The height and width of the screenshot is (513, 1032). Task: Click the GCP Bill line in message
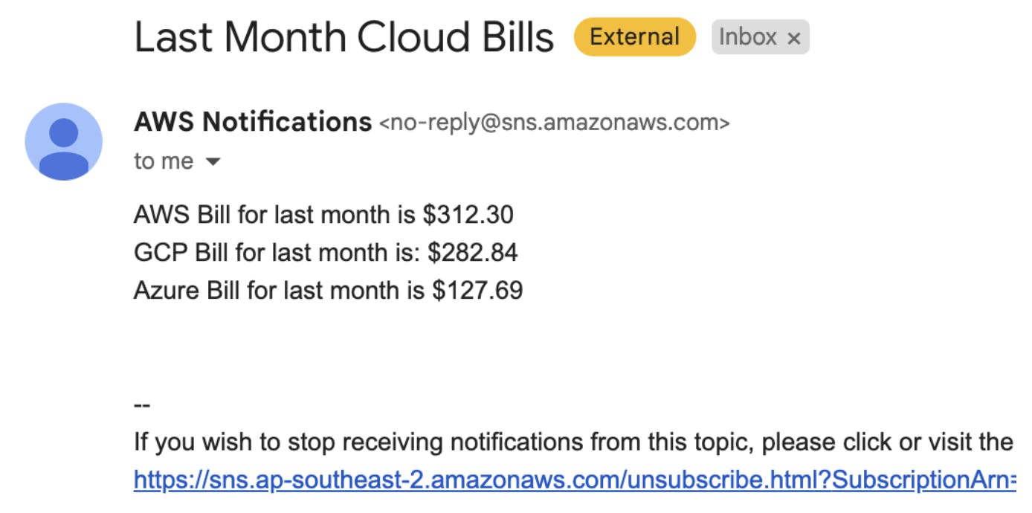[x=326, y=253]
